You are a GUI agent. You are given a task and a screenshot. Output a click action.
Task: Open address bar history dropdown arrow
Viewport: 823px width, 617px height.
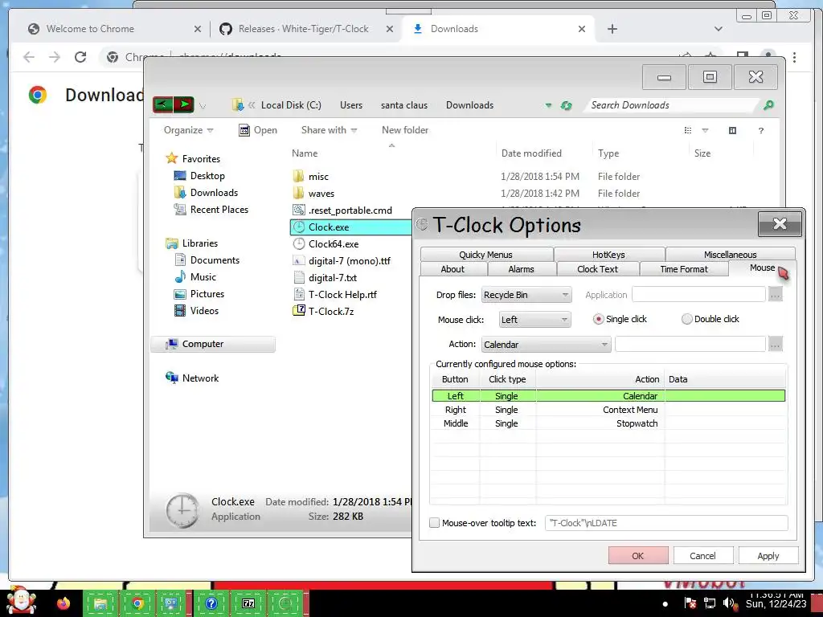(548, 105)
